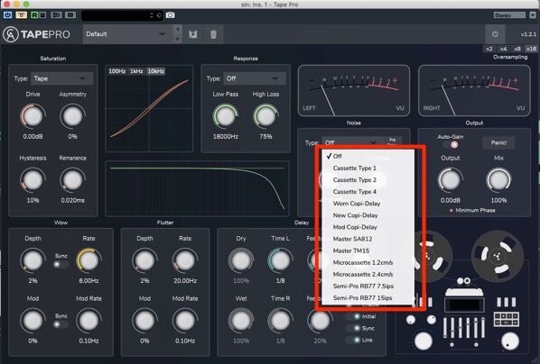The height and width of the screenshot is (364, 540).
Task: Select Master TM15 noise
Action: click(368, 250)
